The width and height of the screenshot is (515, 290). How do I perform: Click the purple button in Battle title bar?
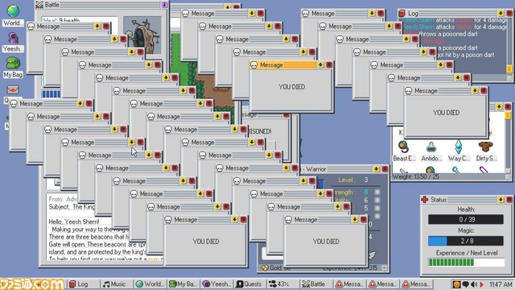(164, 5)
